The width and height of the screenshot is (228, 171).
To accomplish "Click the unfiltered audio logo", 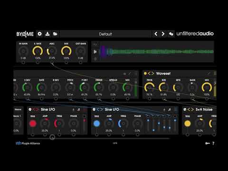I will click(195, 34).
